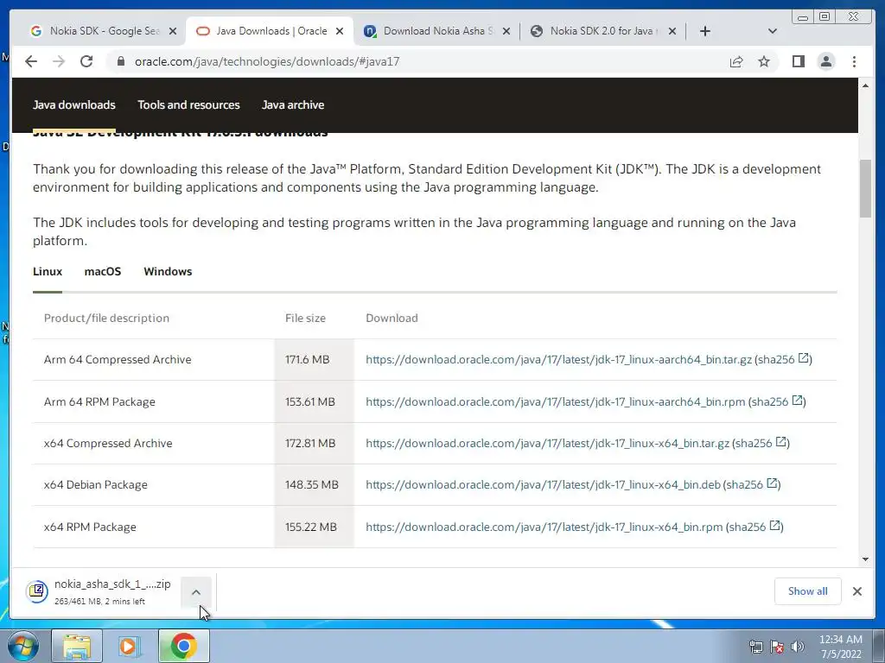Click the scrollbar up arrow
The width and height of the screenshot is (885, 663).
pyautogui.click(x=865, y=85)
